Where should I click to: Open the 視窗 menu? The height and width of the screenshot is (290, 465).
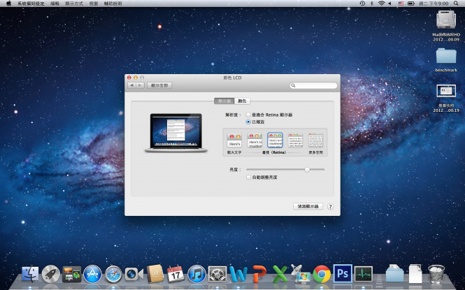coord(94,3)
